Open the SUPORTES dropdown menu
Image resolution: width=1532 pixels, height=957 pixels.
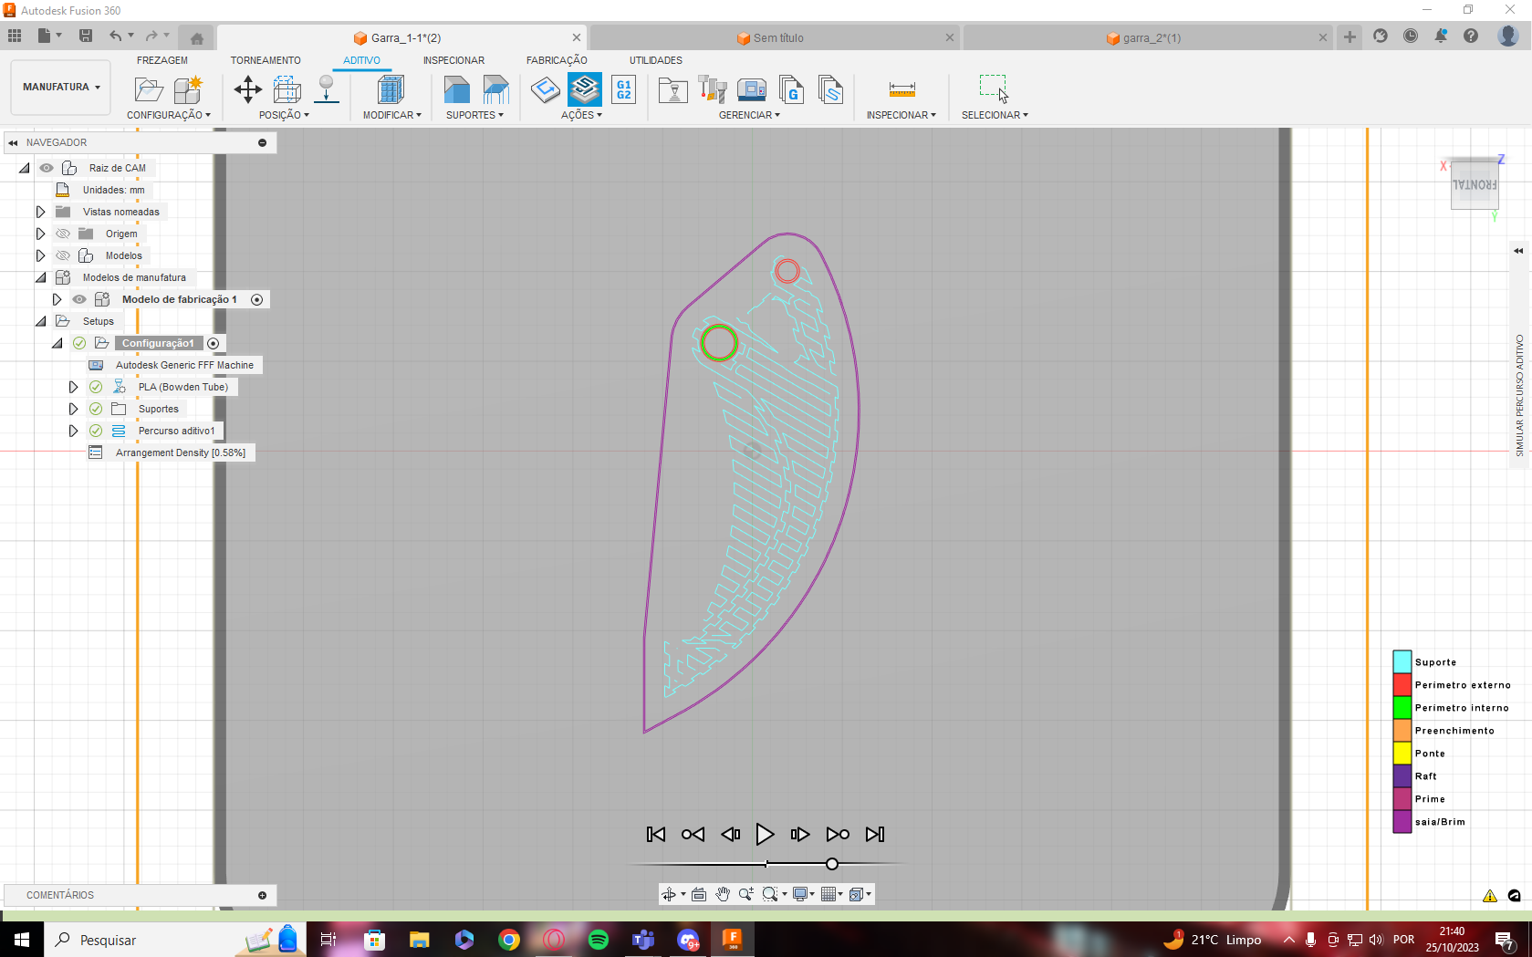(x=474, y=115)
